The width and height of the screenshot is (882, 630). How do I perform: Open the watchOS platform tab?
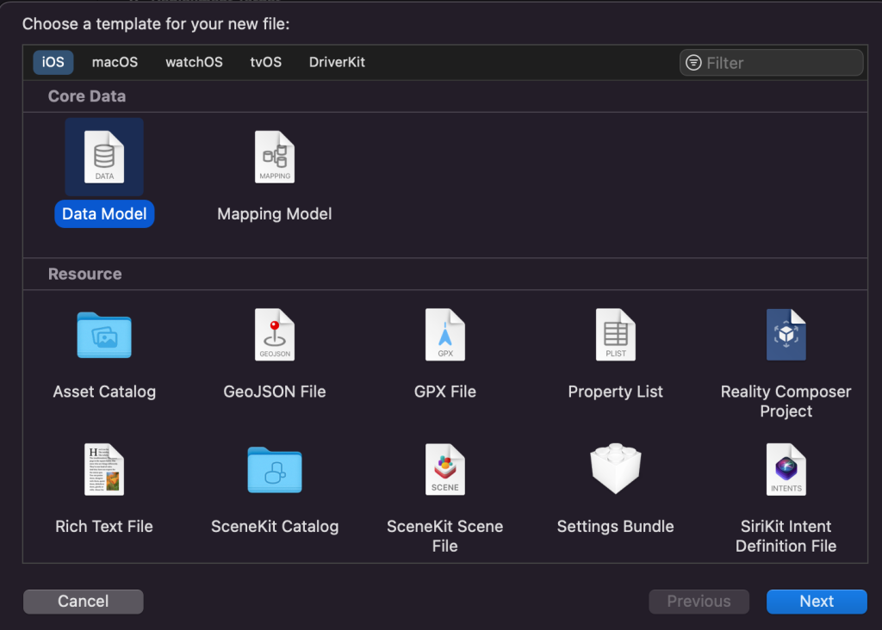(x=194, y=62)
